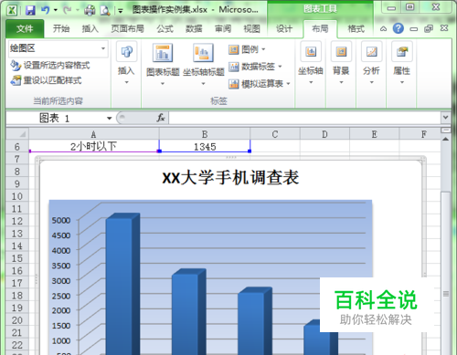457x355 pixels.
Task: Switch to the 数据 ribbon tab
Action: pyautogui.click(x=194, y=28)
